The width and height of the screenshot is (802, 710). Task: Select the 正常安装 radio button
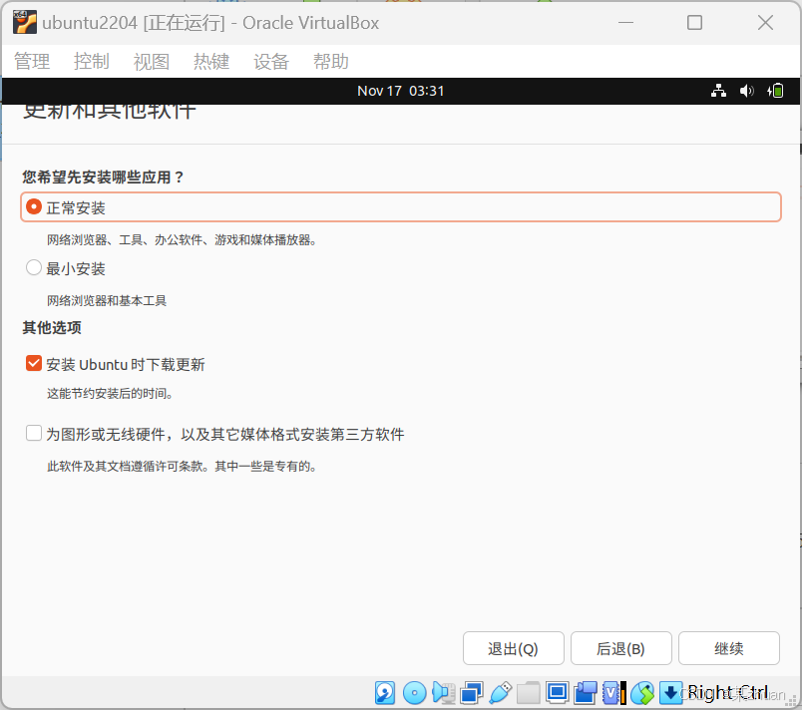point(34,207)
